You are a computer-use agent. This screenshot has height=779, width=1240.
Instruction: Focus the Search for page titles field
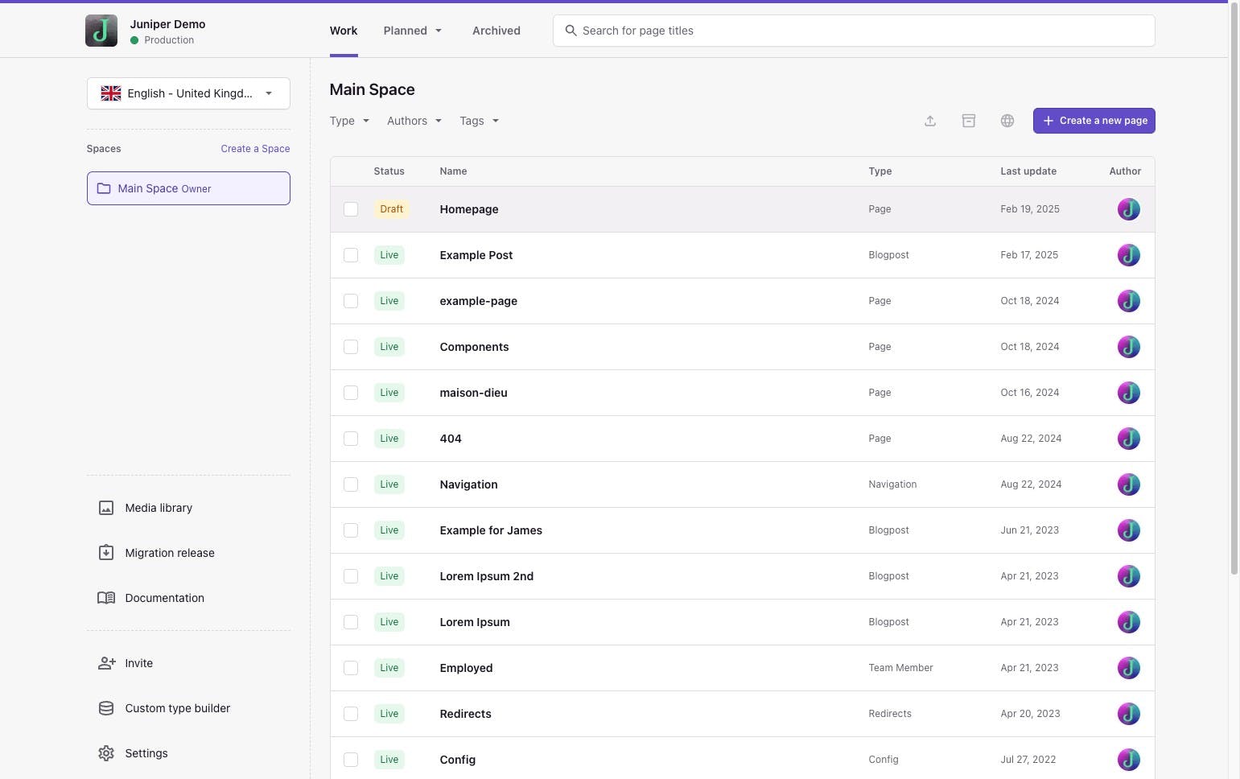tap(853, 31)
